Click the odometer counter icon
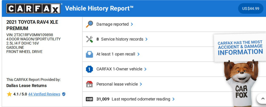Screen dimensions: 266x107 click(x=89, y=99)
